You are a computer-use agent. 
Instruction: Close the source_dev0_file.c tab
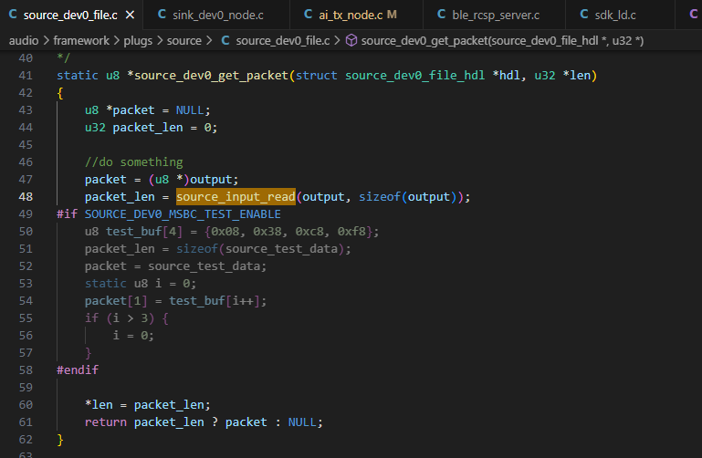coord(130,16)
